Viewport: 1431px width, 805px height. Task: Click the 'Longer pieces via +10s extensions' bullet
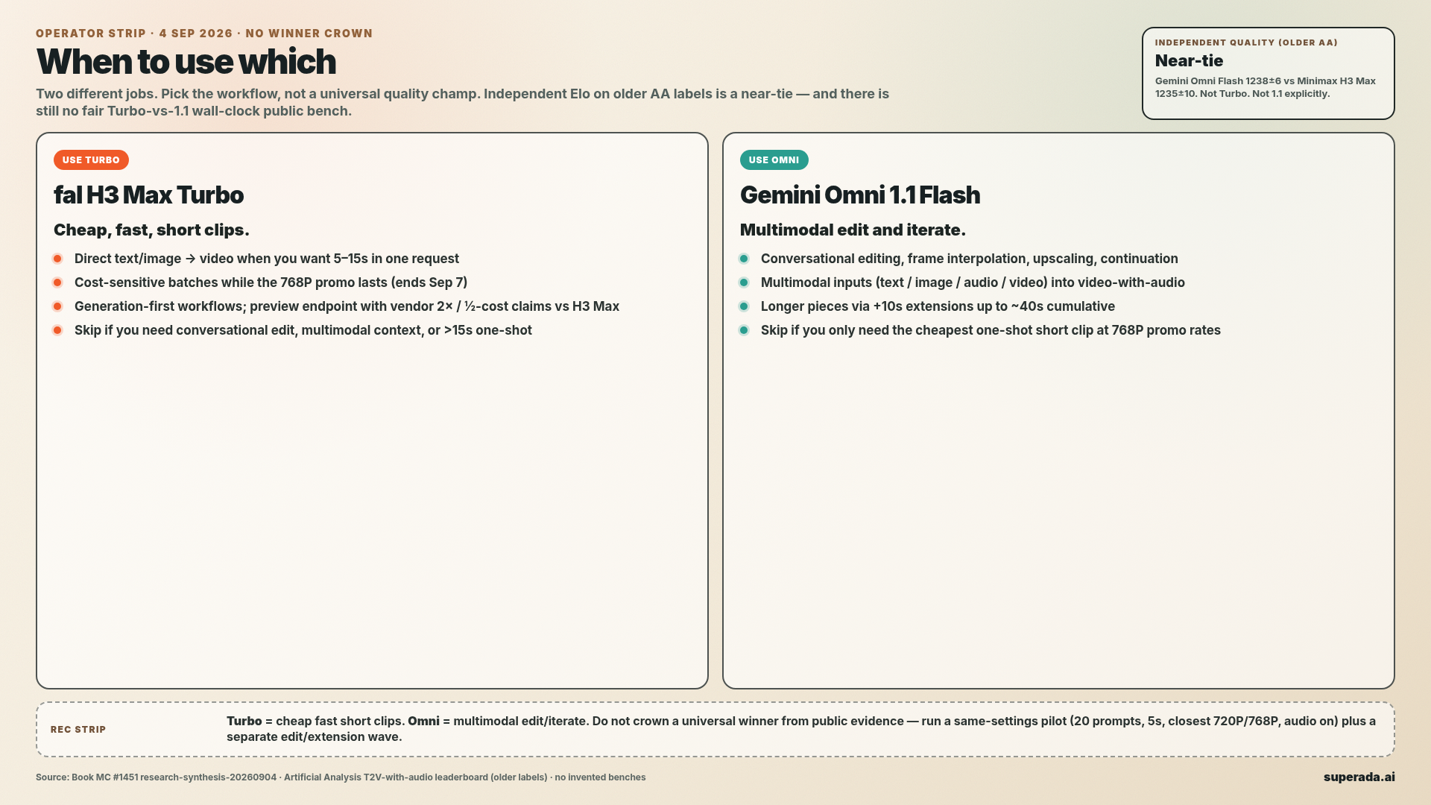(938, 306)
